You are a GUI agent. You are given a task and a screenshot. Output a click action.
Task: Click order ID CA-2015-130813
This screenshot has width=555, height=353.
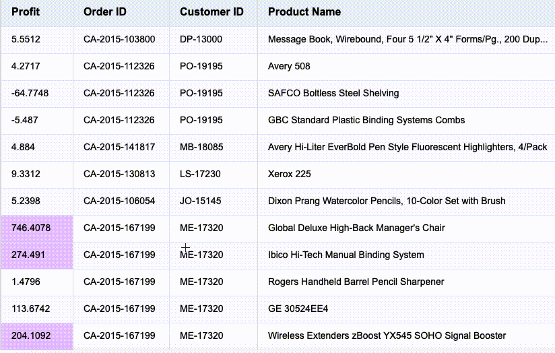click(119, 174)
